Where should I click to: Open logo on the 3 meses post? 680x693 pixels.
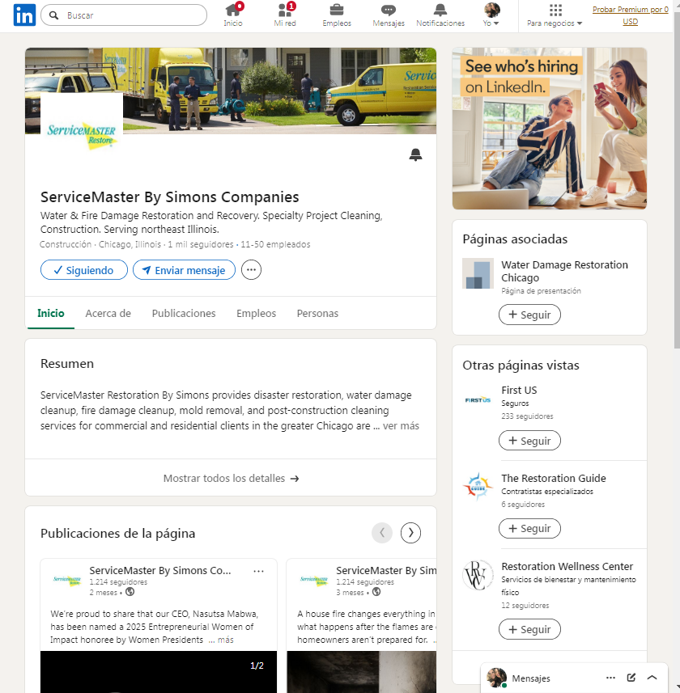coord(313,581)
